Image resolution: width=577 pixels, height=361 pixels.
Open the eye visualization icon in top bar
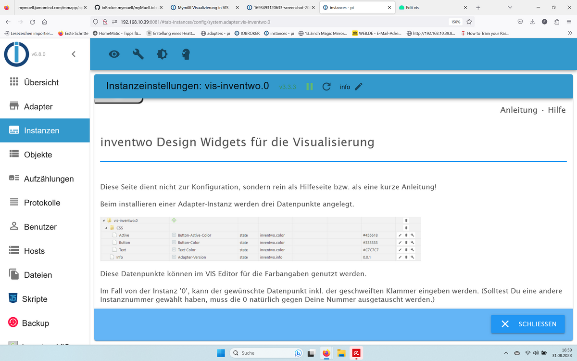pyautogui.click(x=114, y=54)
